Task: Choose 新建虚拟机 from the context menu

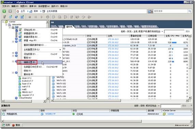Action: [40, 34]
